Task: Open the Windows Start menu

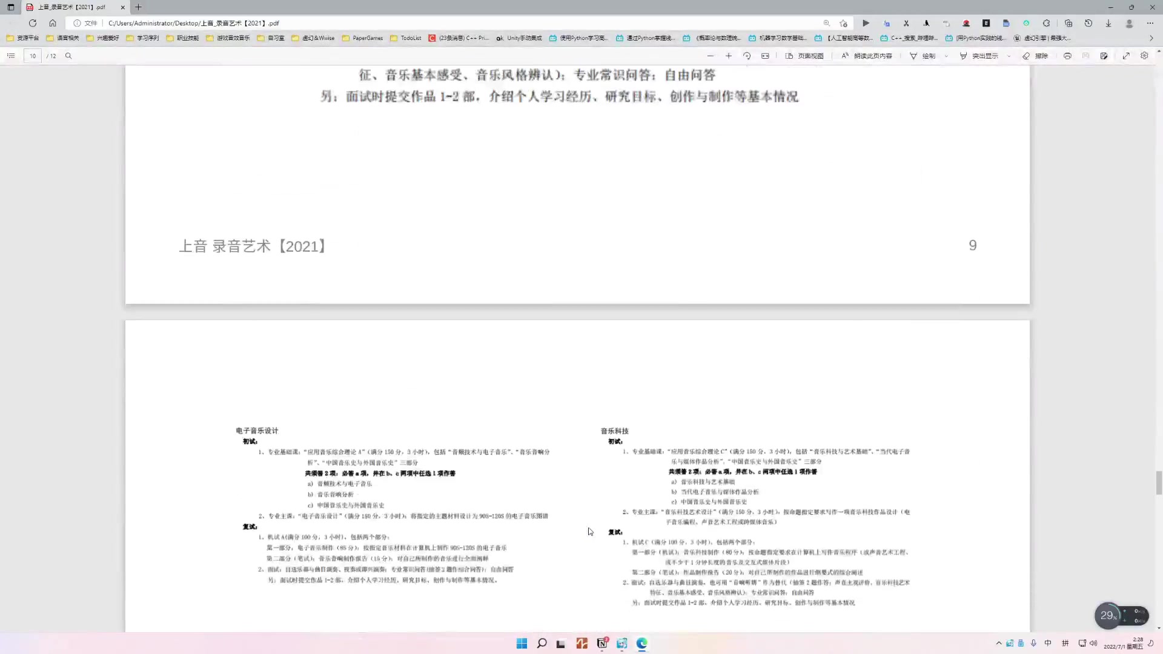Action: coord(522,643)
